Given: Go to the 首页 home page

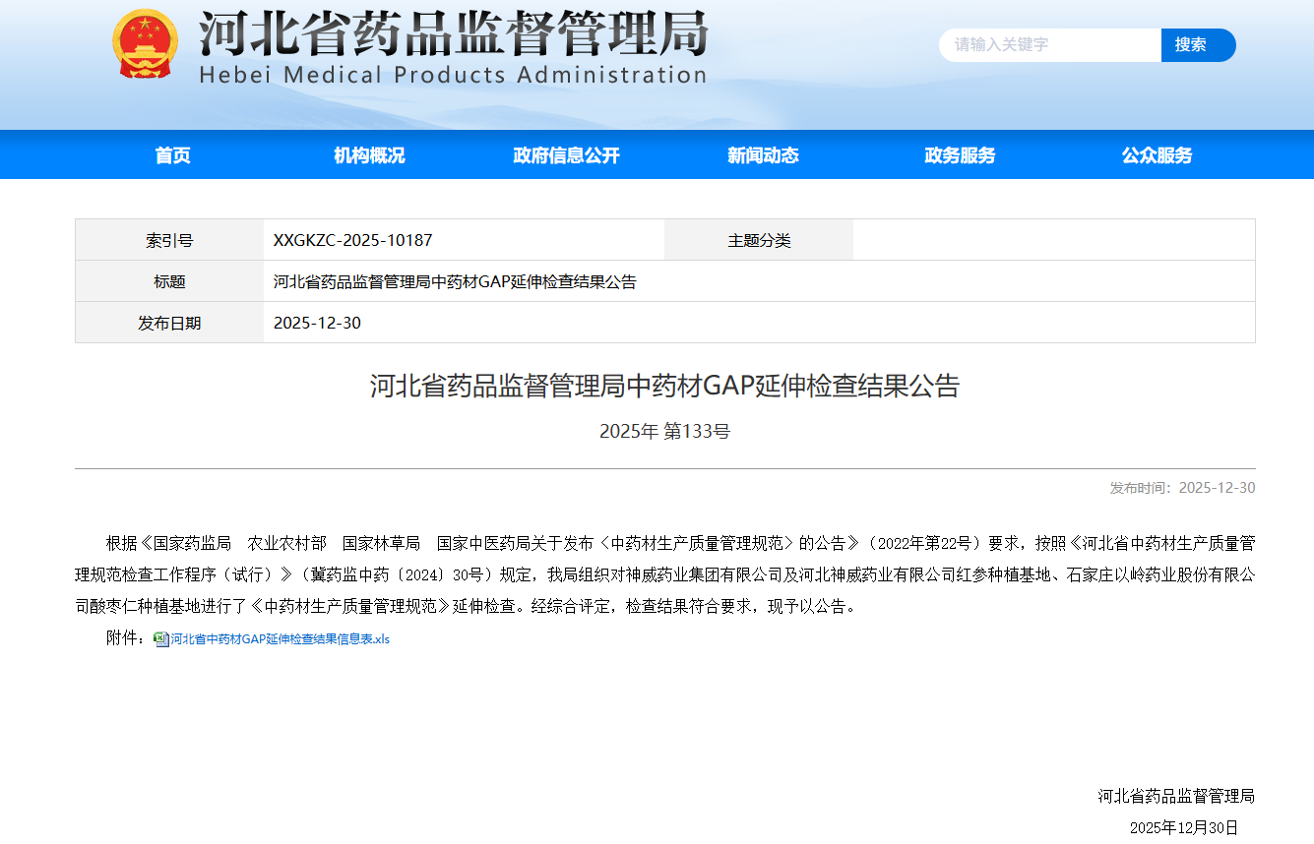Looking at the screenshot, I should [172, 155].
